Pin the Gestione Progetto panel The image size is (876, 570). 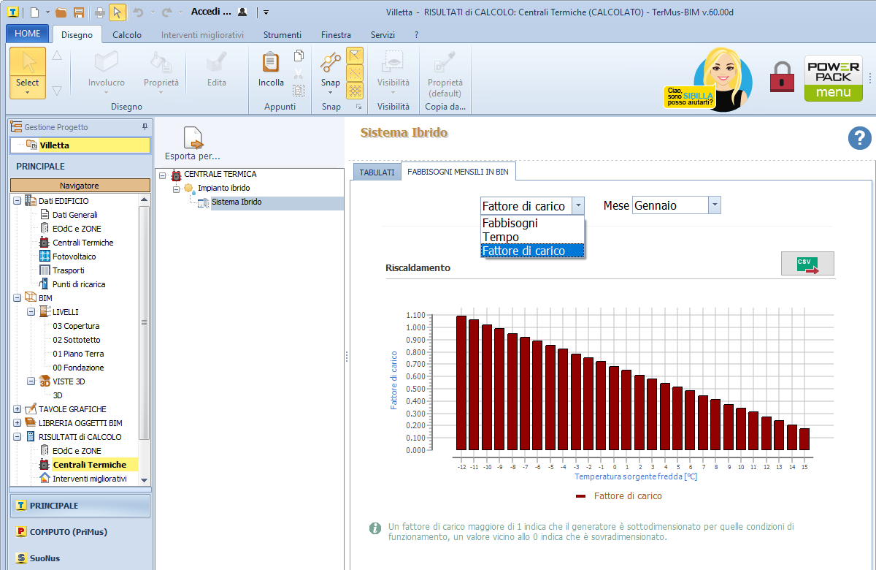pos(145,127)
